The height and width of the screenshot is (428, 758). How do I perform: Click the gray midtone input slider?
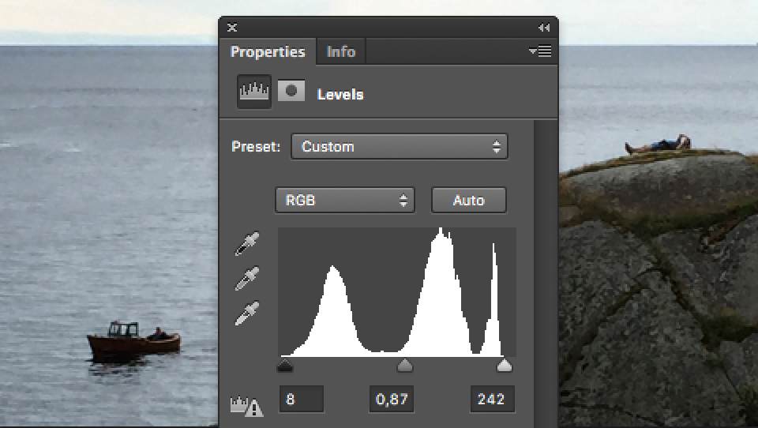click(404, 366)
